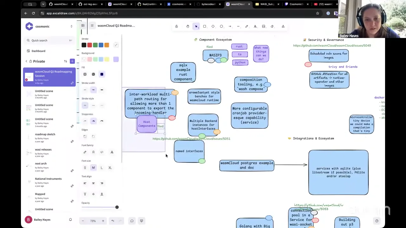Bookmark this page with the star
The image size is (406, 228).
click(318, 13)
